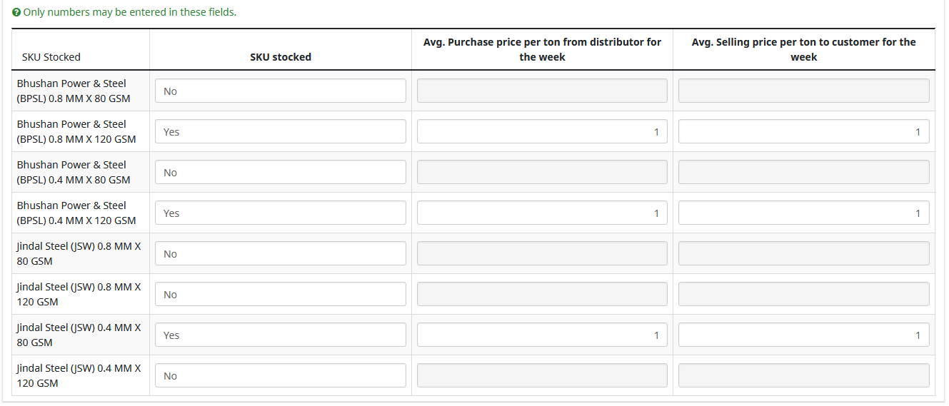This screenshot has height=406, width=949.
Task: Open SKU stocked dropdown for BPSL 0.8 MM X 120 GSM
Action: tap(280, 131)
